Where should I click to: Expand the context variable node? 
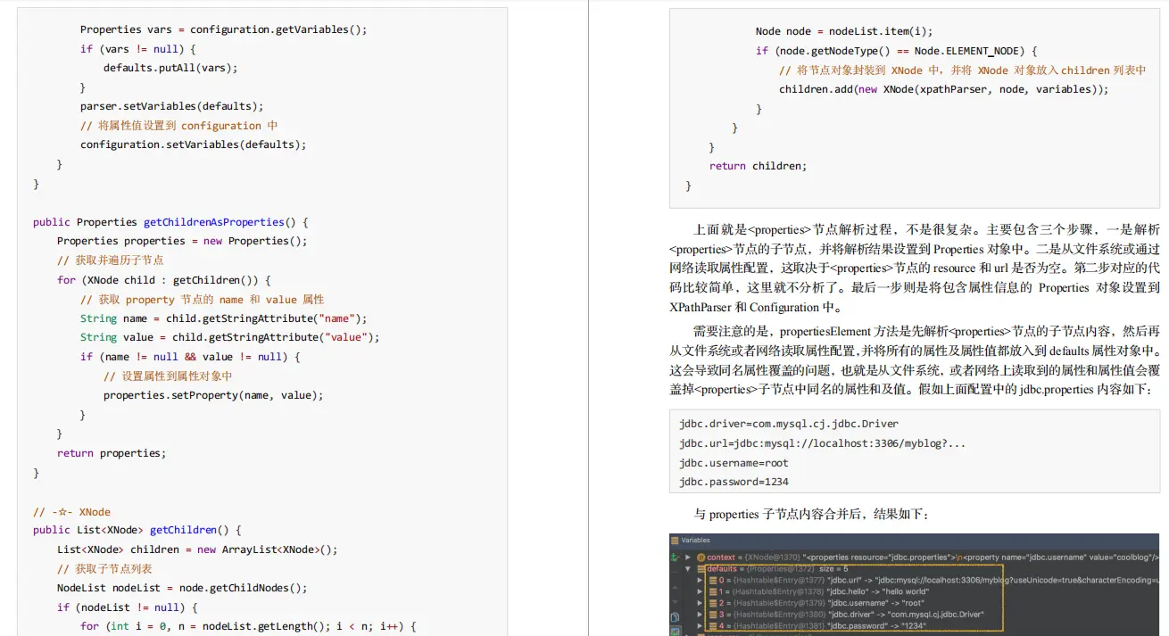[x=688, y=558]
